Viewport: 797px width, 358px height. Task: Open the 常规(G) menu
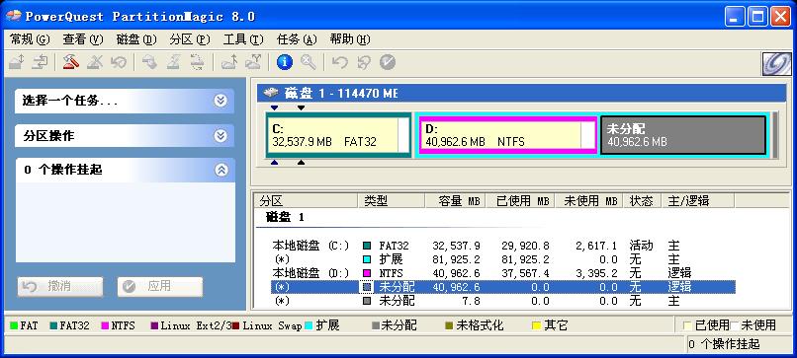pyautogui.click(x=30, y=39)
